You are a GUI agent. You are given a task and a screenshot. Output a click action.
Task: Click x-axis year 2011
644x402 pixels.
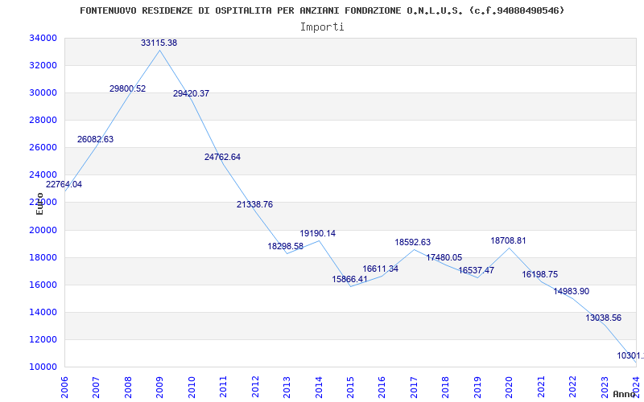224,387
